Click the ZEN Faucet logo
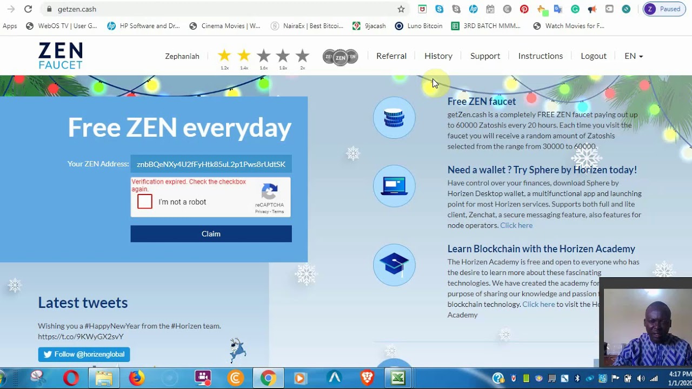Viewport: 692px width, 389px height. point(61,56)
